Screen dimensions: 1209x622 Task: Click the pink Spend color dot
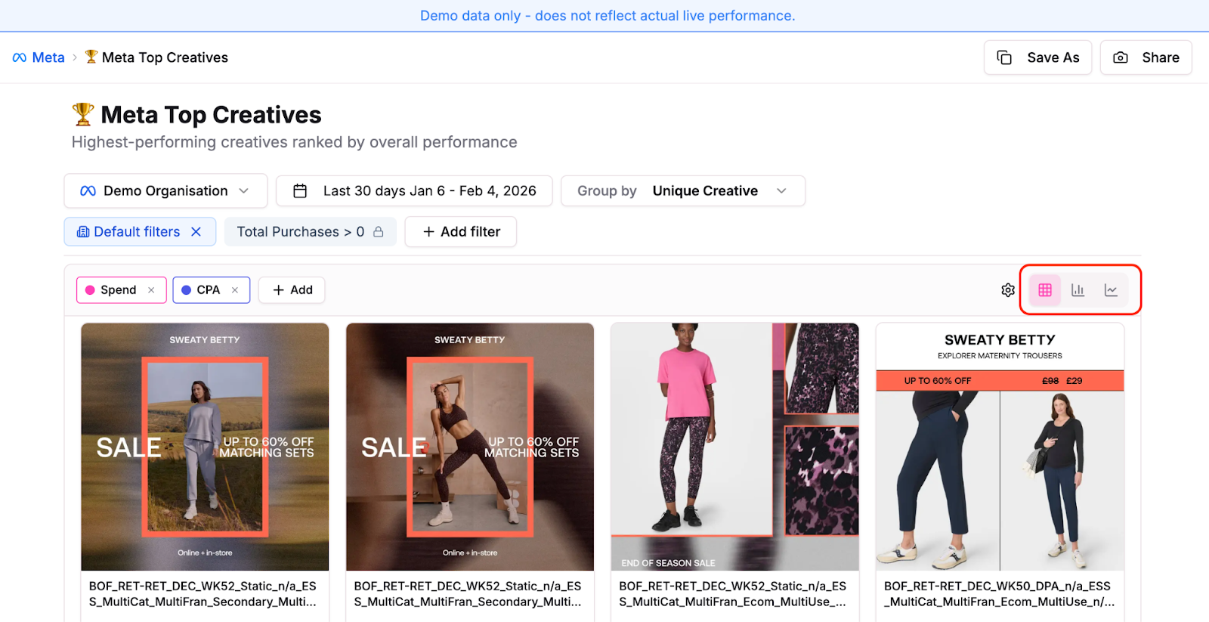(x=90, y=290)
